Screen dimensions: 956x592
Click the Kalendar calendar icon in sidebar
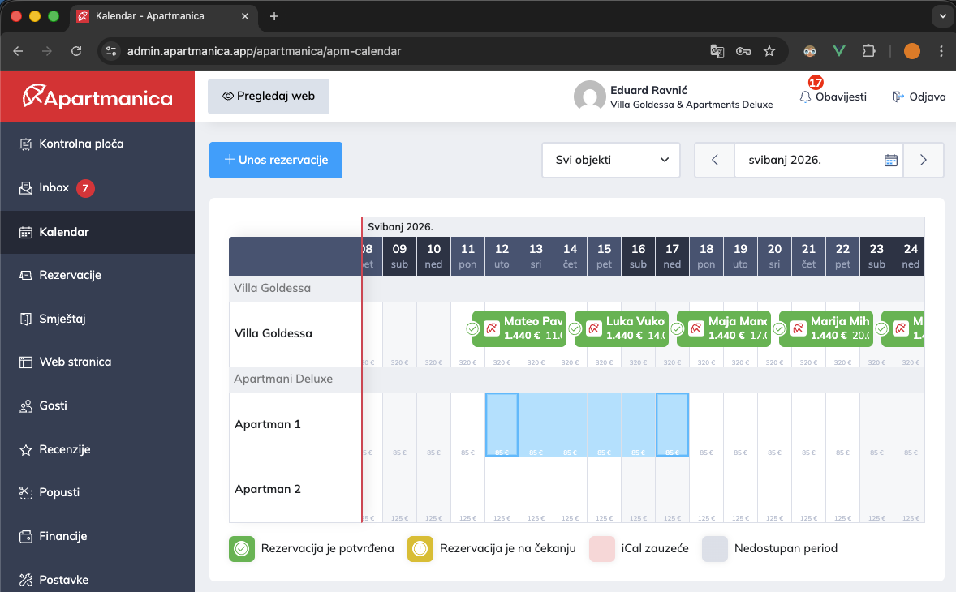pos(26,232)
